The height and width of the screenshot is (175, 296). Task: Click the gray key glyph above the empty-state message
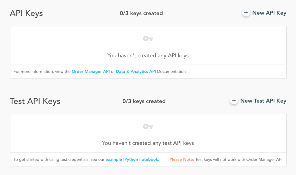point(148,38)
